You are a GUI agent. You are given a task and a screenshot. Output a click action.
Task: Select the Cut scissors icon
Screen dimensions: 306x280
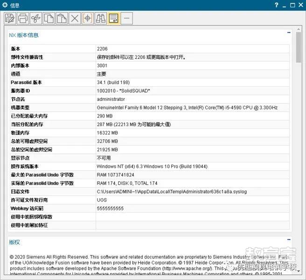click(36, 18)
